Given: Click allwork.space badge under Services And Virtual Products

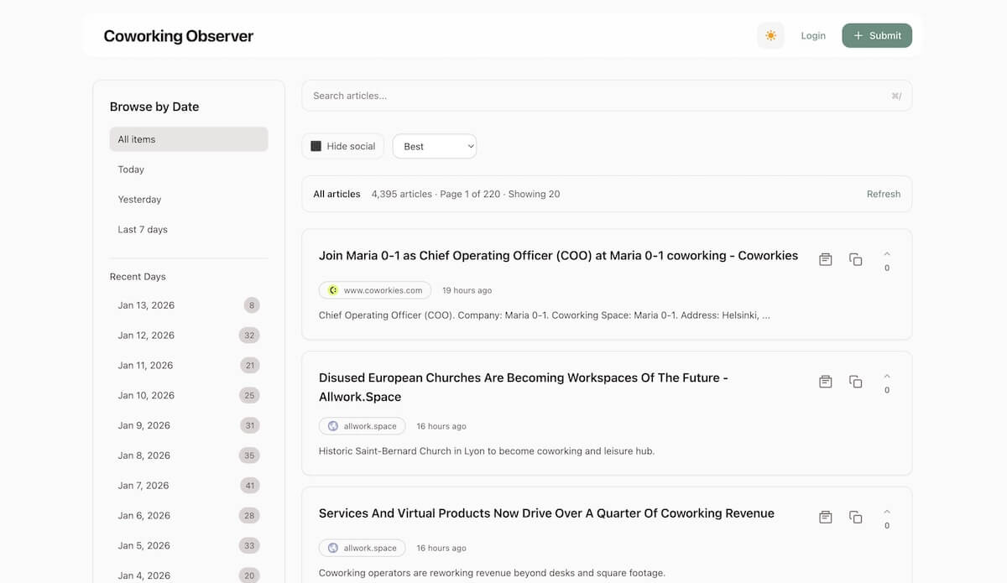Looking at the screenshot, I should point(362,548).
